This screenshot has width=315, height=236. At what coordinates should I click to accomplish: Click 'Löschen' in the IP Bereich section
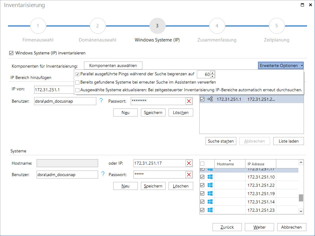point(181,112)
